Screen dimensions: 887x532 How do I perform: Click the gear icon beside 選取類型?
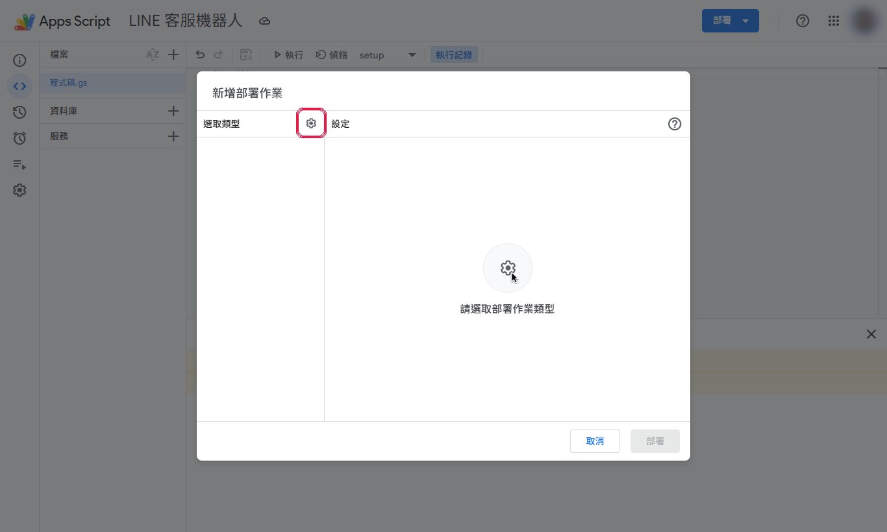[x=311, y=123]
